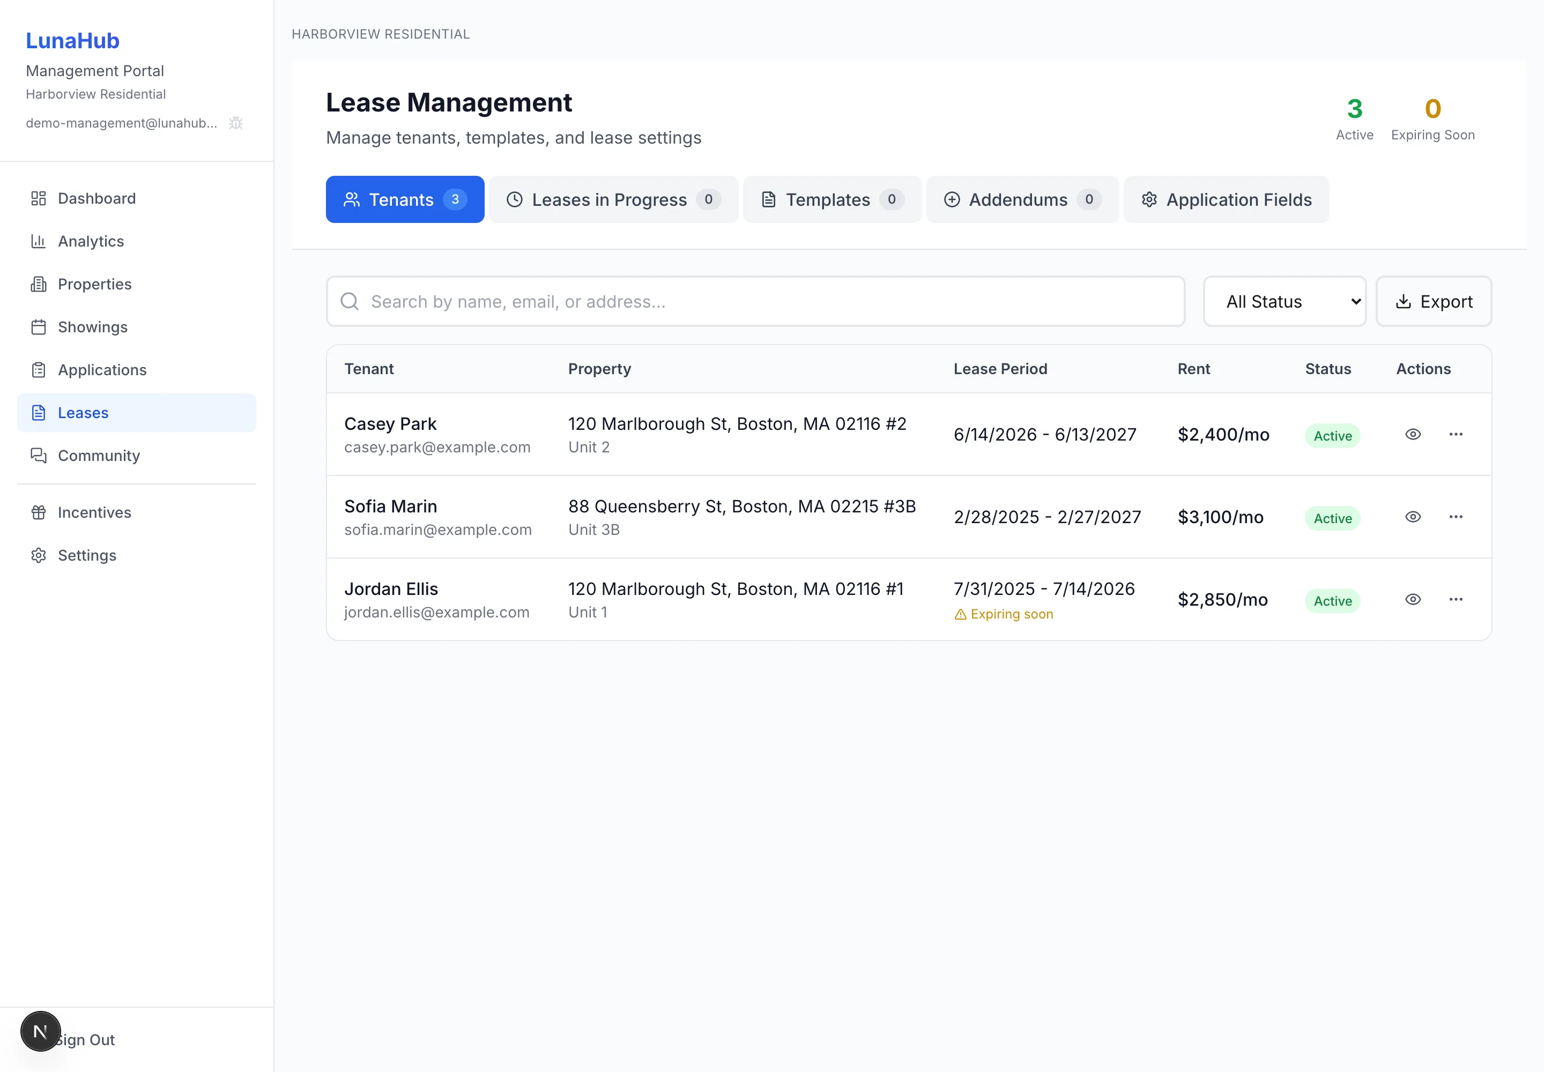This screenshot has width=1544, height=1072.
Task: Open the All Status filter dropdown
Action: (x=1285, y=302)
